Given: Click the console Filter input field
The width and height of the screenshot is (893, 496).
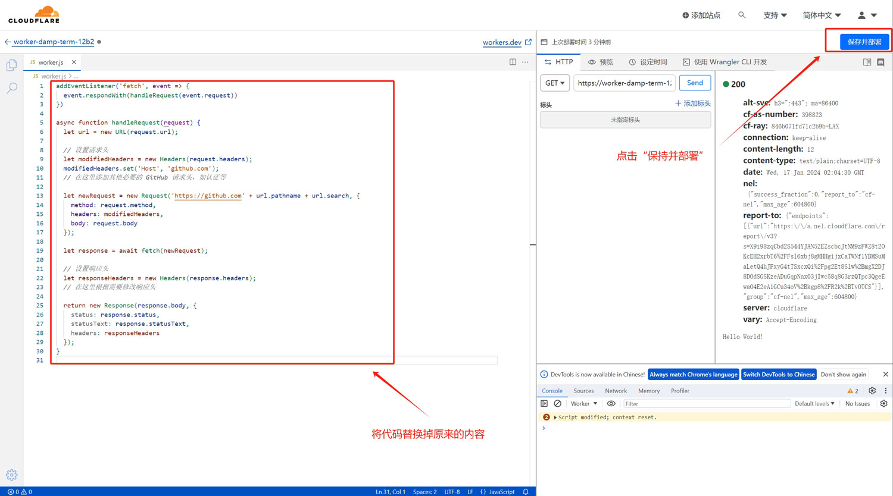Looking at the screenshot, I should tap(707, 404).
